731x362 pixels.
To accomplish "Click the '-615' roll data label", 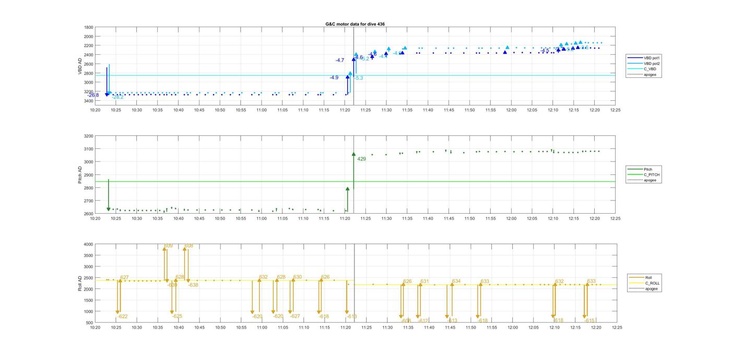I will coord(589,321).
